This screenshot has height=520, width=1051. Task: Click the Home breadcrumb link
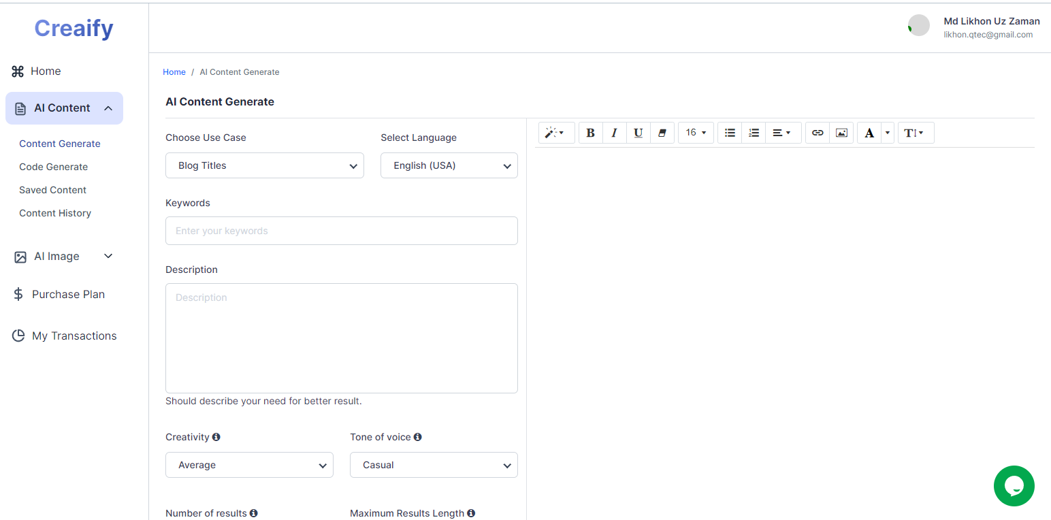tap(174, 72)
